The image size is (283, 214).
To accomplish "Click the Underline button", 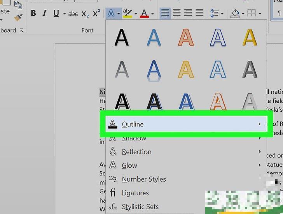I will click(x=56, y=14).
